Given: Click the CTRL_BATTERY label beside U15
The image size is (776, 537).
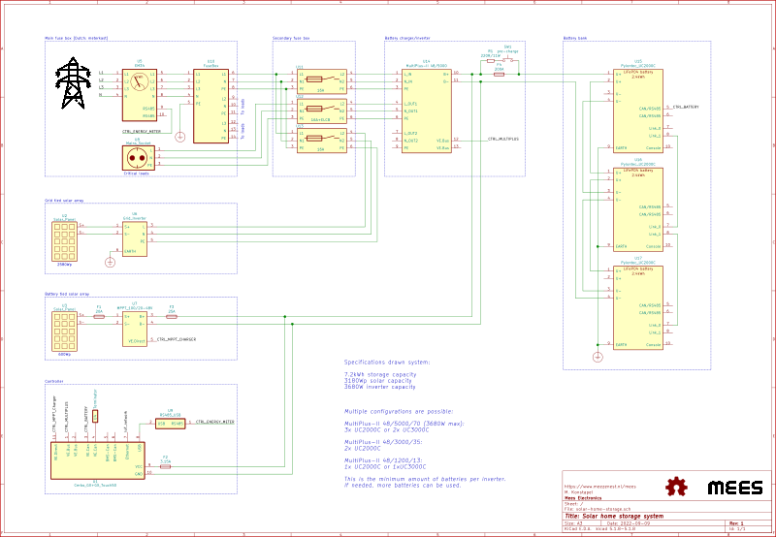Looking at the screenshot, I should 686,107.
